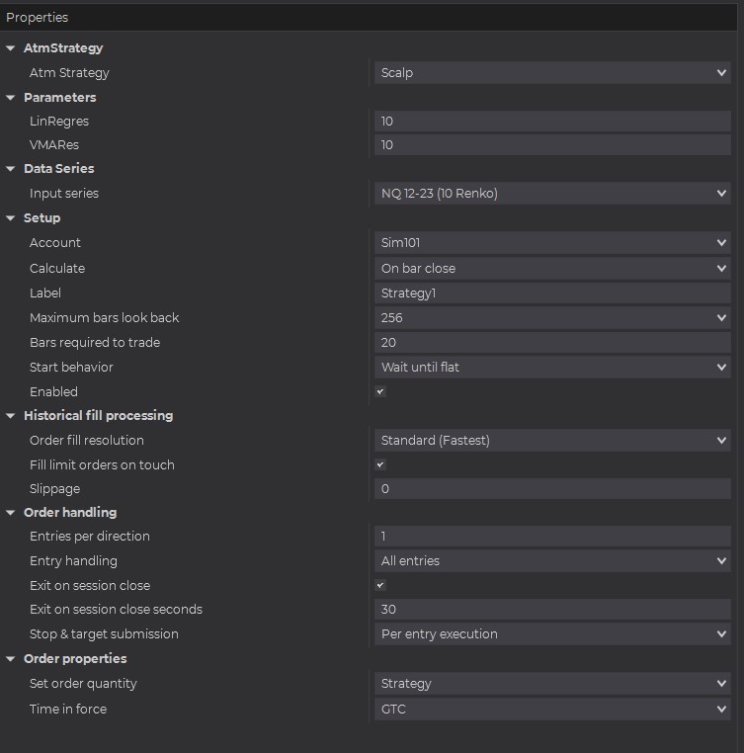Collapse the Setup section arrow
Screen dimensions: 744x753
pos(11,218)
